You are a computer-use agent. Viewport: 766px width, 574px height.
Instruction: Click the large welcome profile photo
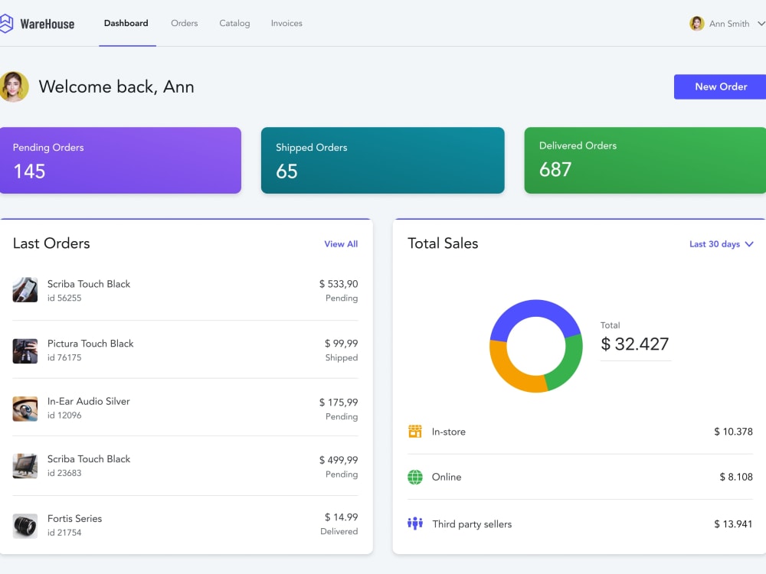[x=14, y=87]
